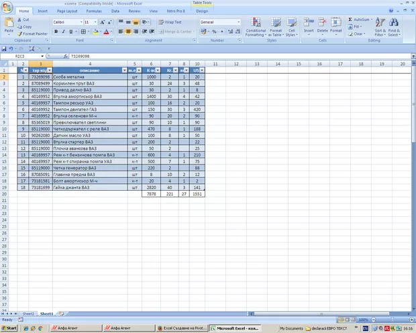Viewport: 416px width, 333px height.
Task: Open the 'описание' column filter dropdown
Action: tap(124, 70)
